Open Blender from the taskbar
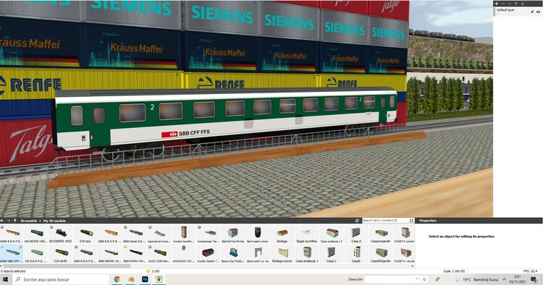This screenshot has height=285, width=543. 131,279
